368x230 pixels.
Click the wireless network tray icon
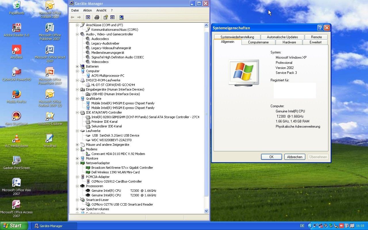click(x=315, y=226)
